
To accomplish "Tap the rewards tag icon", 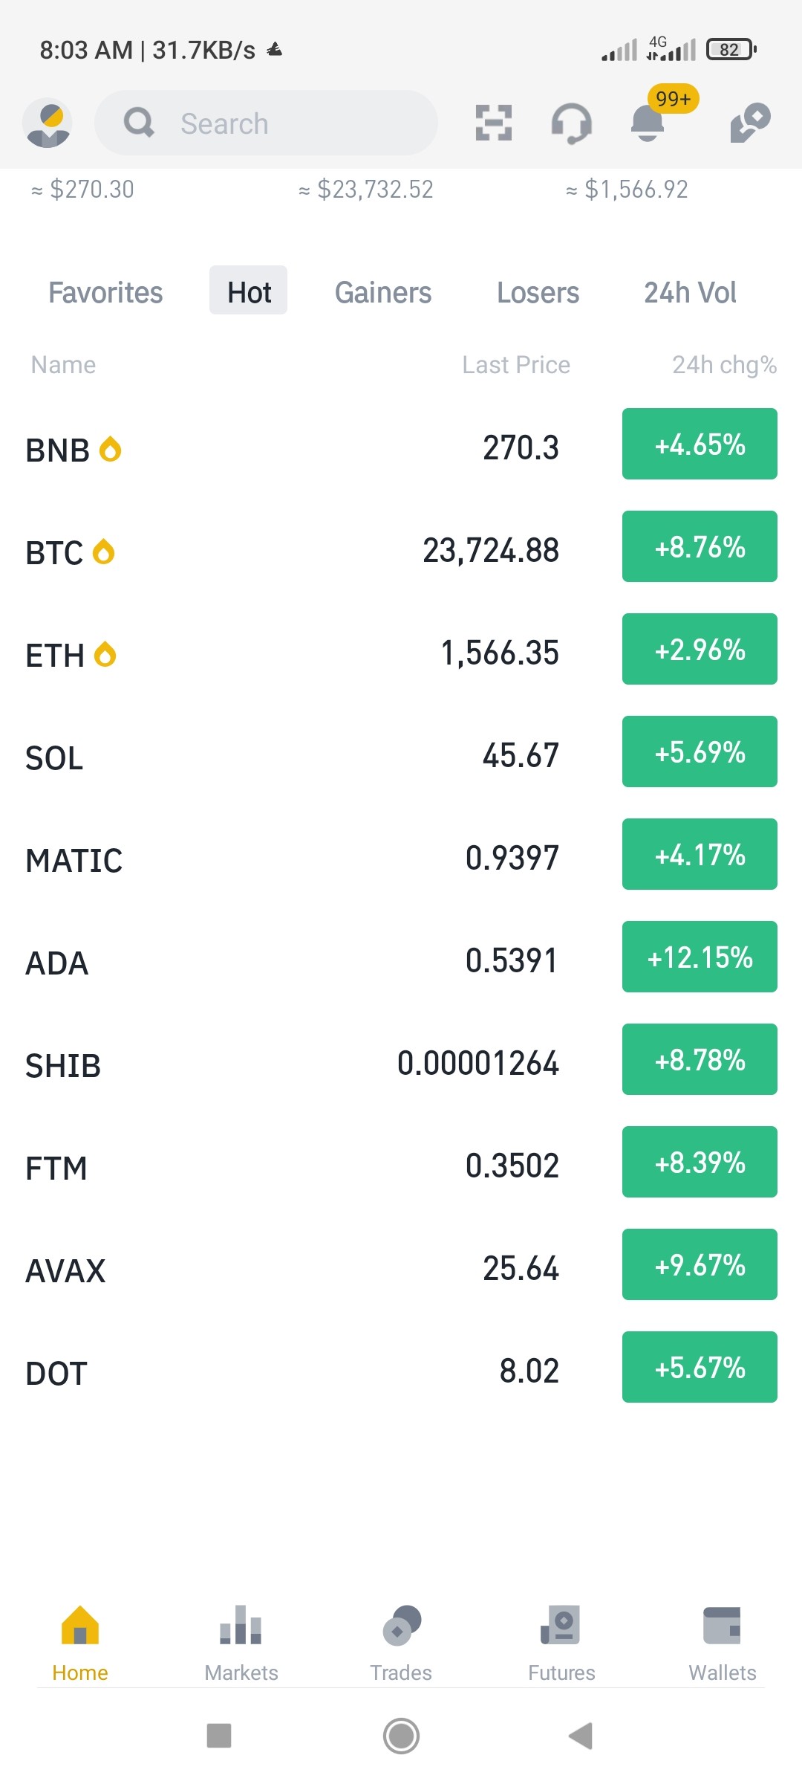I will tap(750, 123).
